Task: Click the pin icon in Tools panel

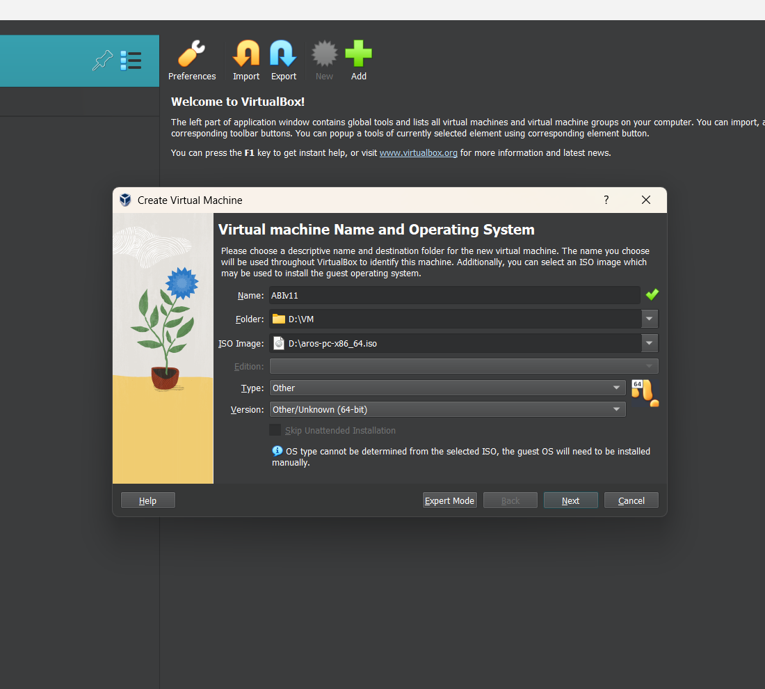Action: point(102,61)
